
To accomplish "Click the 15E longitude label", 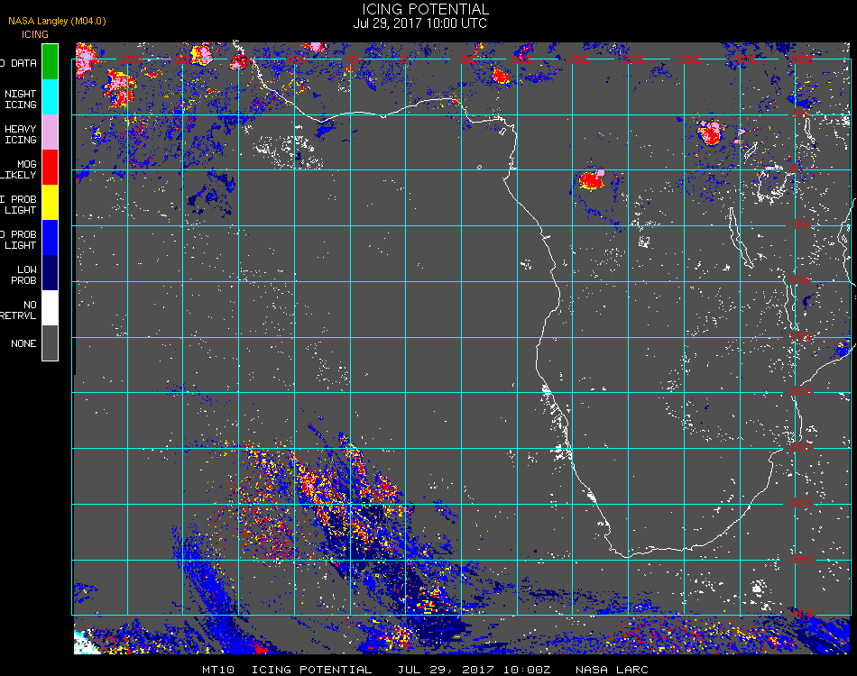I will (577, 59).
